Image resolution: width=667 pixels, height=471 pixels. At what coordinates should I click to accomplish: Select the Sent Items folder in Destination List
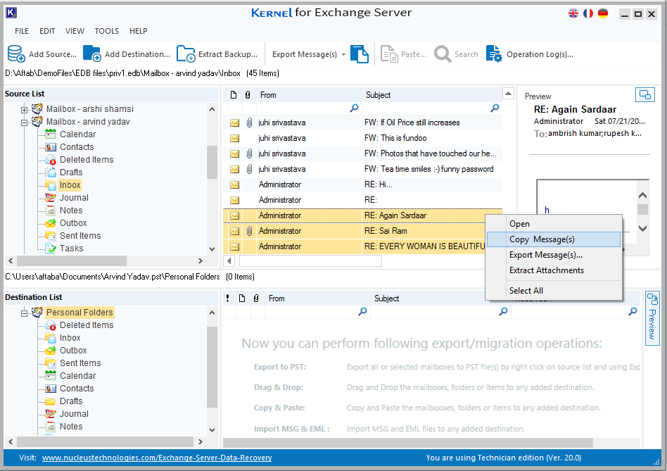click(80, 363)
